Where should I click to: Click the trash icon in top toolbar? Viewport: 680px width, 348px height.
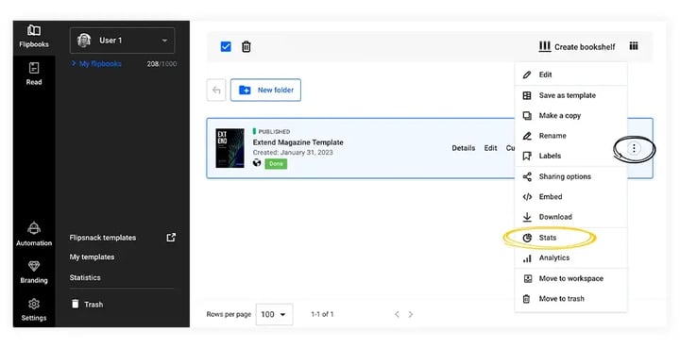coord(246,46)
